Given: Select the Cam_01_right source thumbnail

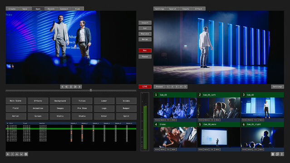Looking at the screenshot, I should (x=262, y=137).
